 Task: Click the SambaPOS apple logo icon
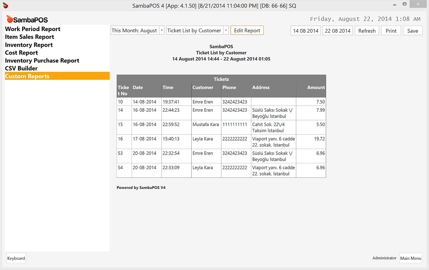pos(10,19)
